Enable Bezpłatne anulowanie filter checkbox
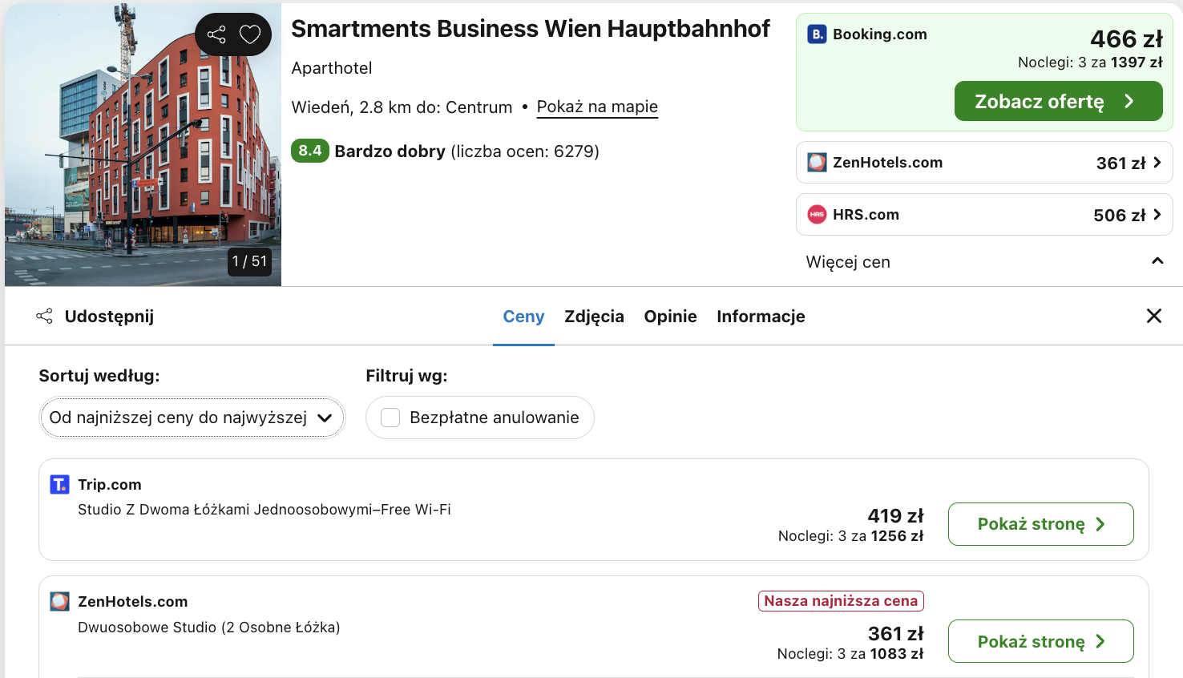 (x=390, y=418)
